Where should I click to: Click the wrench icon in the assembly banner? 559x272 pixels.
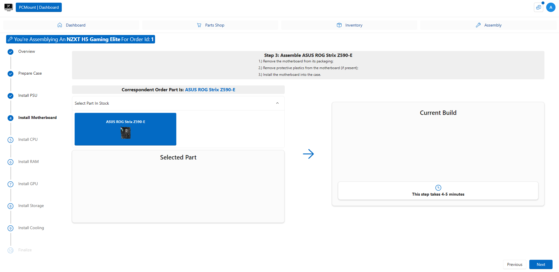click(10, 39)
